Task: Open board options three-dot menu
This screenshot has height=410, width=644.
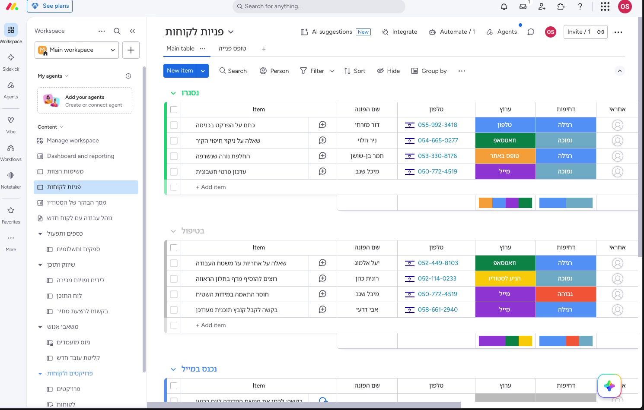Action: (618, 32)
